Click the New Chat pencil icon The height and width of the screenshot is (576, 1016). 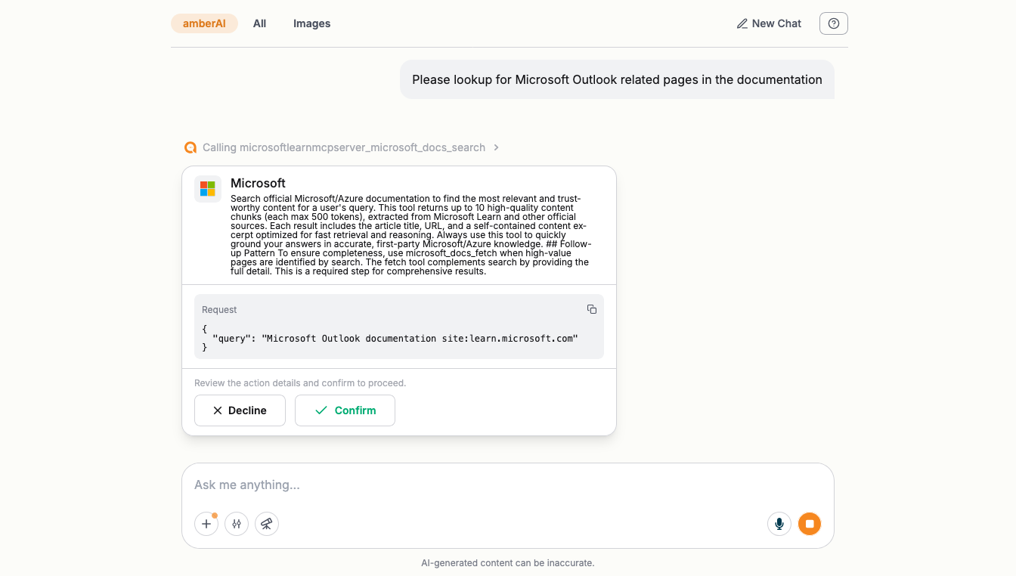(742, 23)
